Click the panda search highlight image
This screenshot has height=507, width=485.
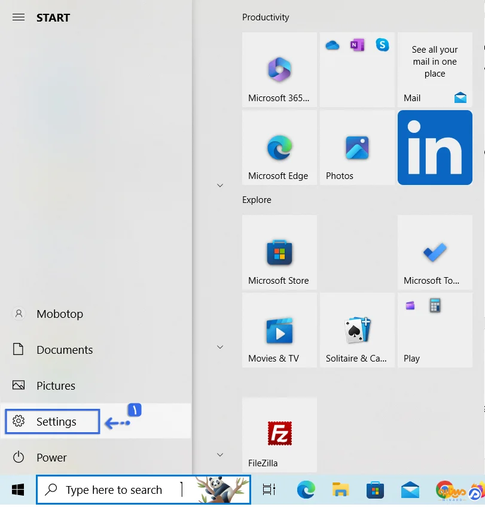click(221, 490)
